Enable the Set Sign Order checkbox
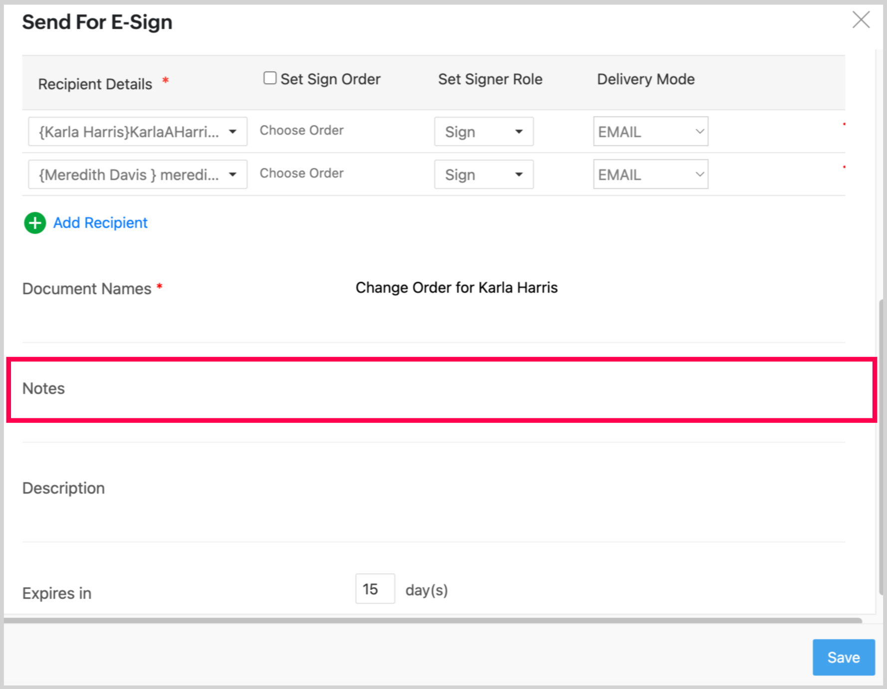887x689 pixels. pos(270,78)
